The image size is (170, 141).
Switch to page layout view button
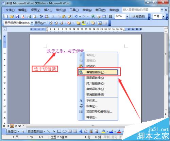[12, 126]
